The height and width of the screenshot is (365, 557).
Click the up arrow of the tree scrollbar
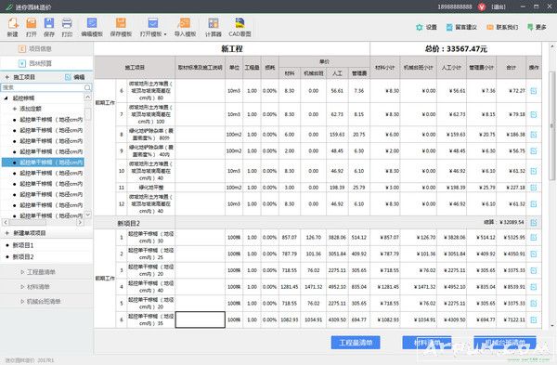click(x=88, y=97)
